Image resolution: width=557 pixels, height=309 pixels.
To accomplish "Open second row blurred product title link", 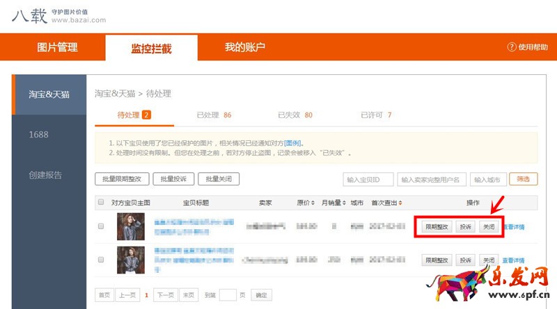I will 194,260.
